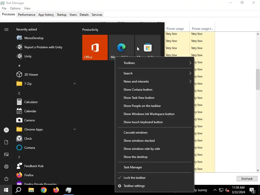Show hidden tray icons chevron
This screenshot has width=260, height=195.
click(x=215, y=190)
